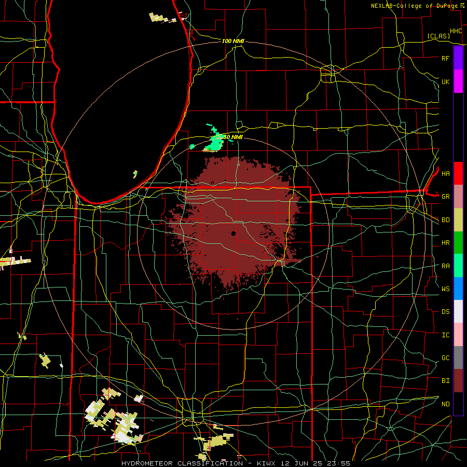The width and height of the screenshot is (467, 467).
Task: Click the HHC product label
Action: point(456,31)
